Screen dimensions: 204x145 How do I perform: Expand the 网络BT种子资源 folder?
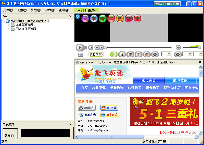pos(8,29)
